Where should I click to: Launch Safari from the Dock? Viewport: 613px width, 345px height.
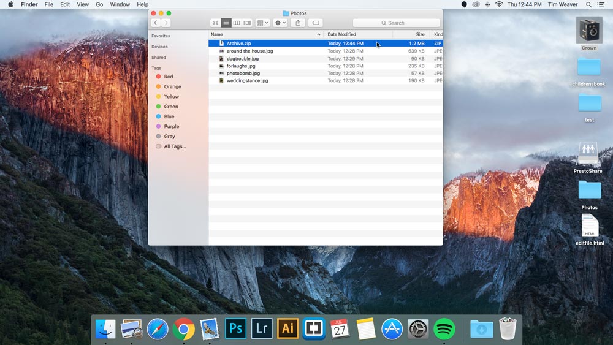(x=158, y=328)
